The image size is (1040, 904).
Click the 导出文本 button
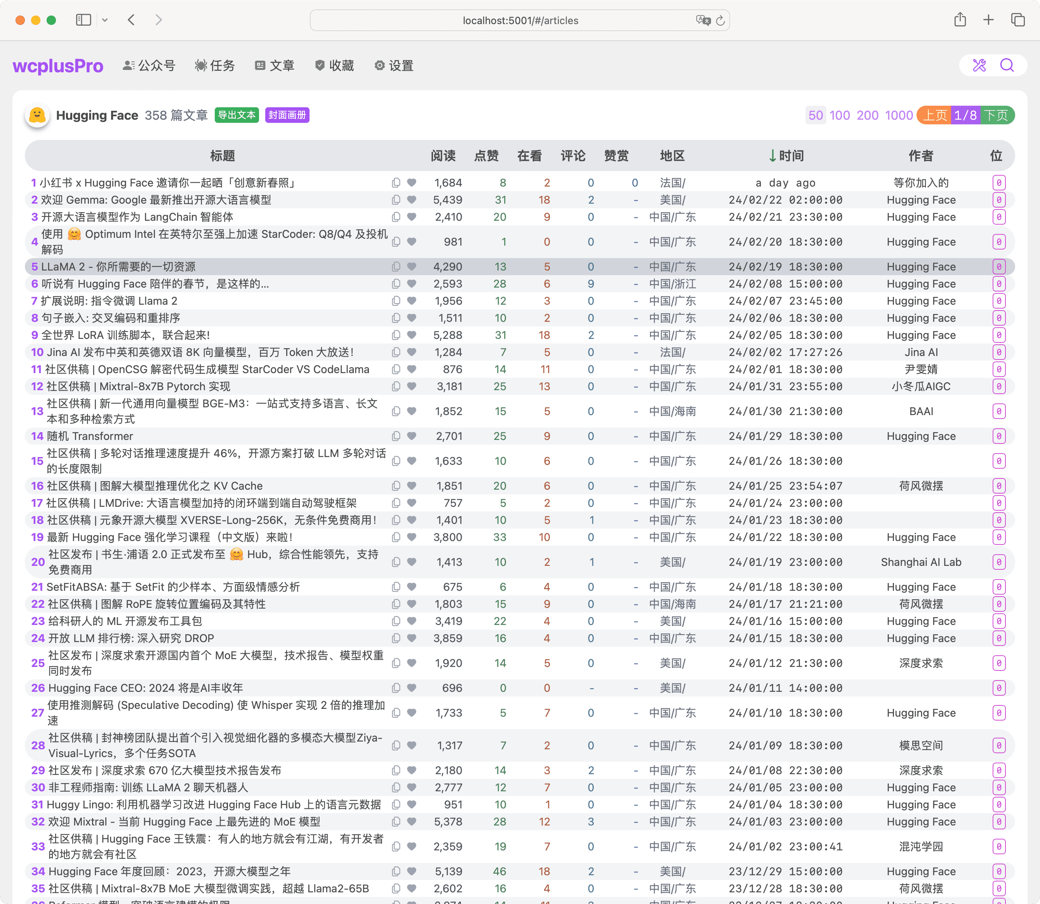coord(237,115)
